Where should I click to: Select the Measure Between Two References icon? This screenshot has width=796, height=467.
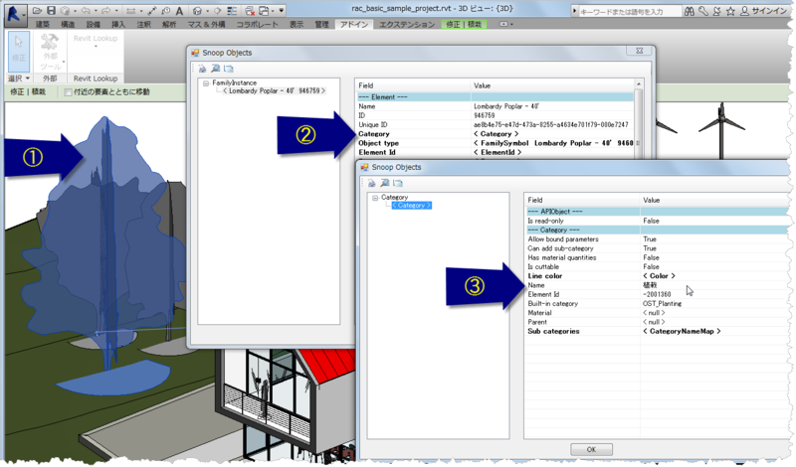tap(152, 10)
